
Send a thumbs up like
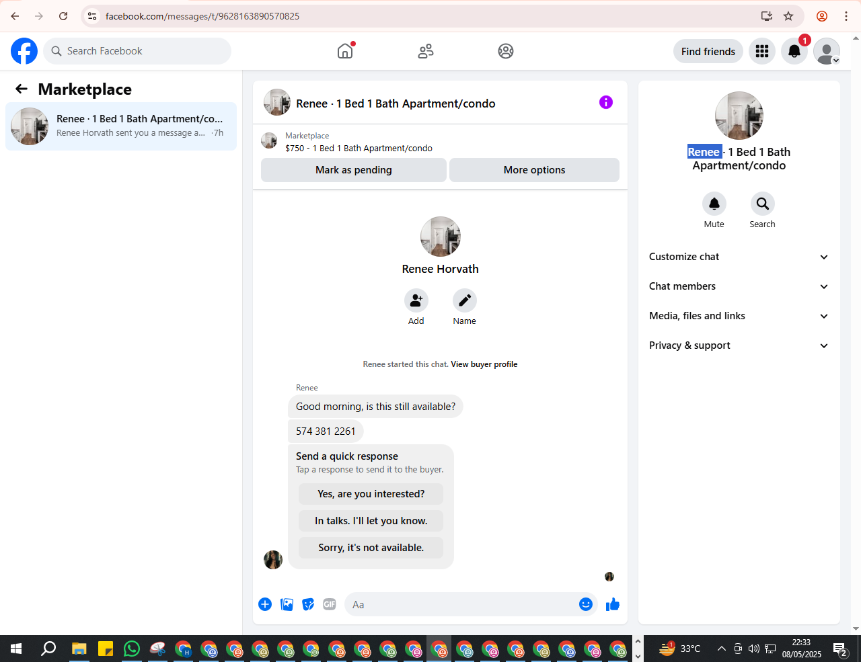(x=613, y=604)
